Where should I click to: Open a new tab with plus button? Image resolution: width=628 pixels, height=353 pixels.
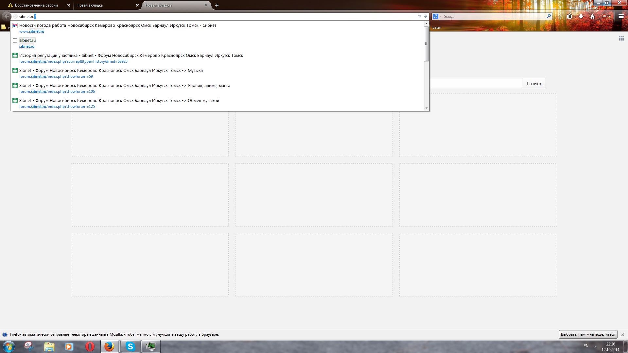tap(217, 5)
